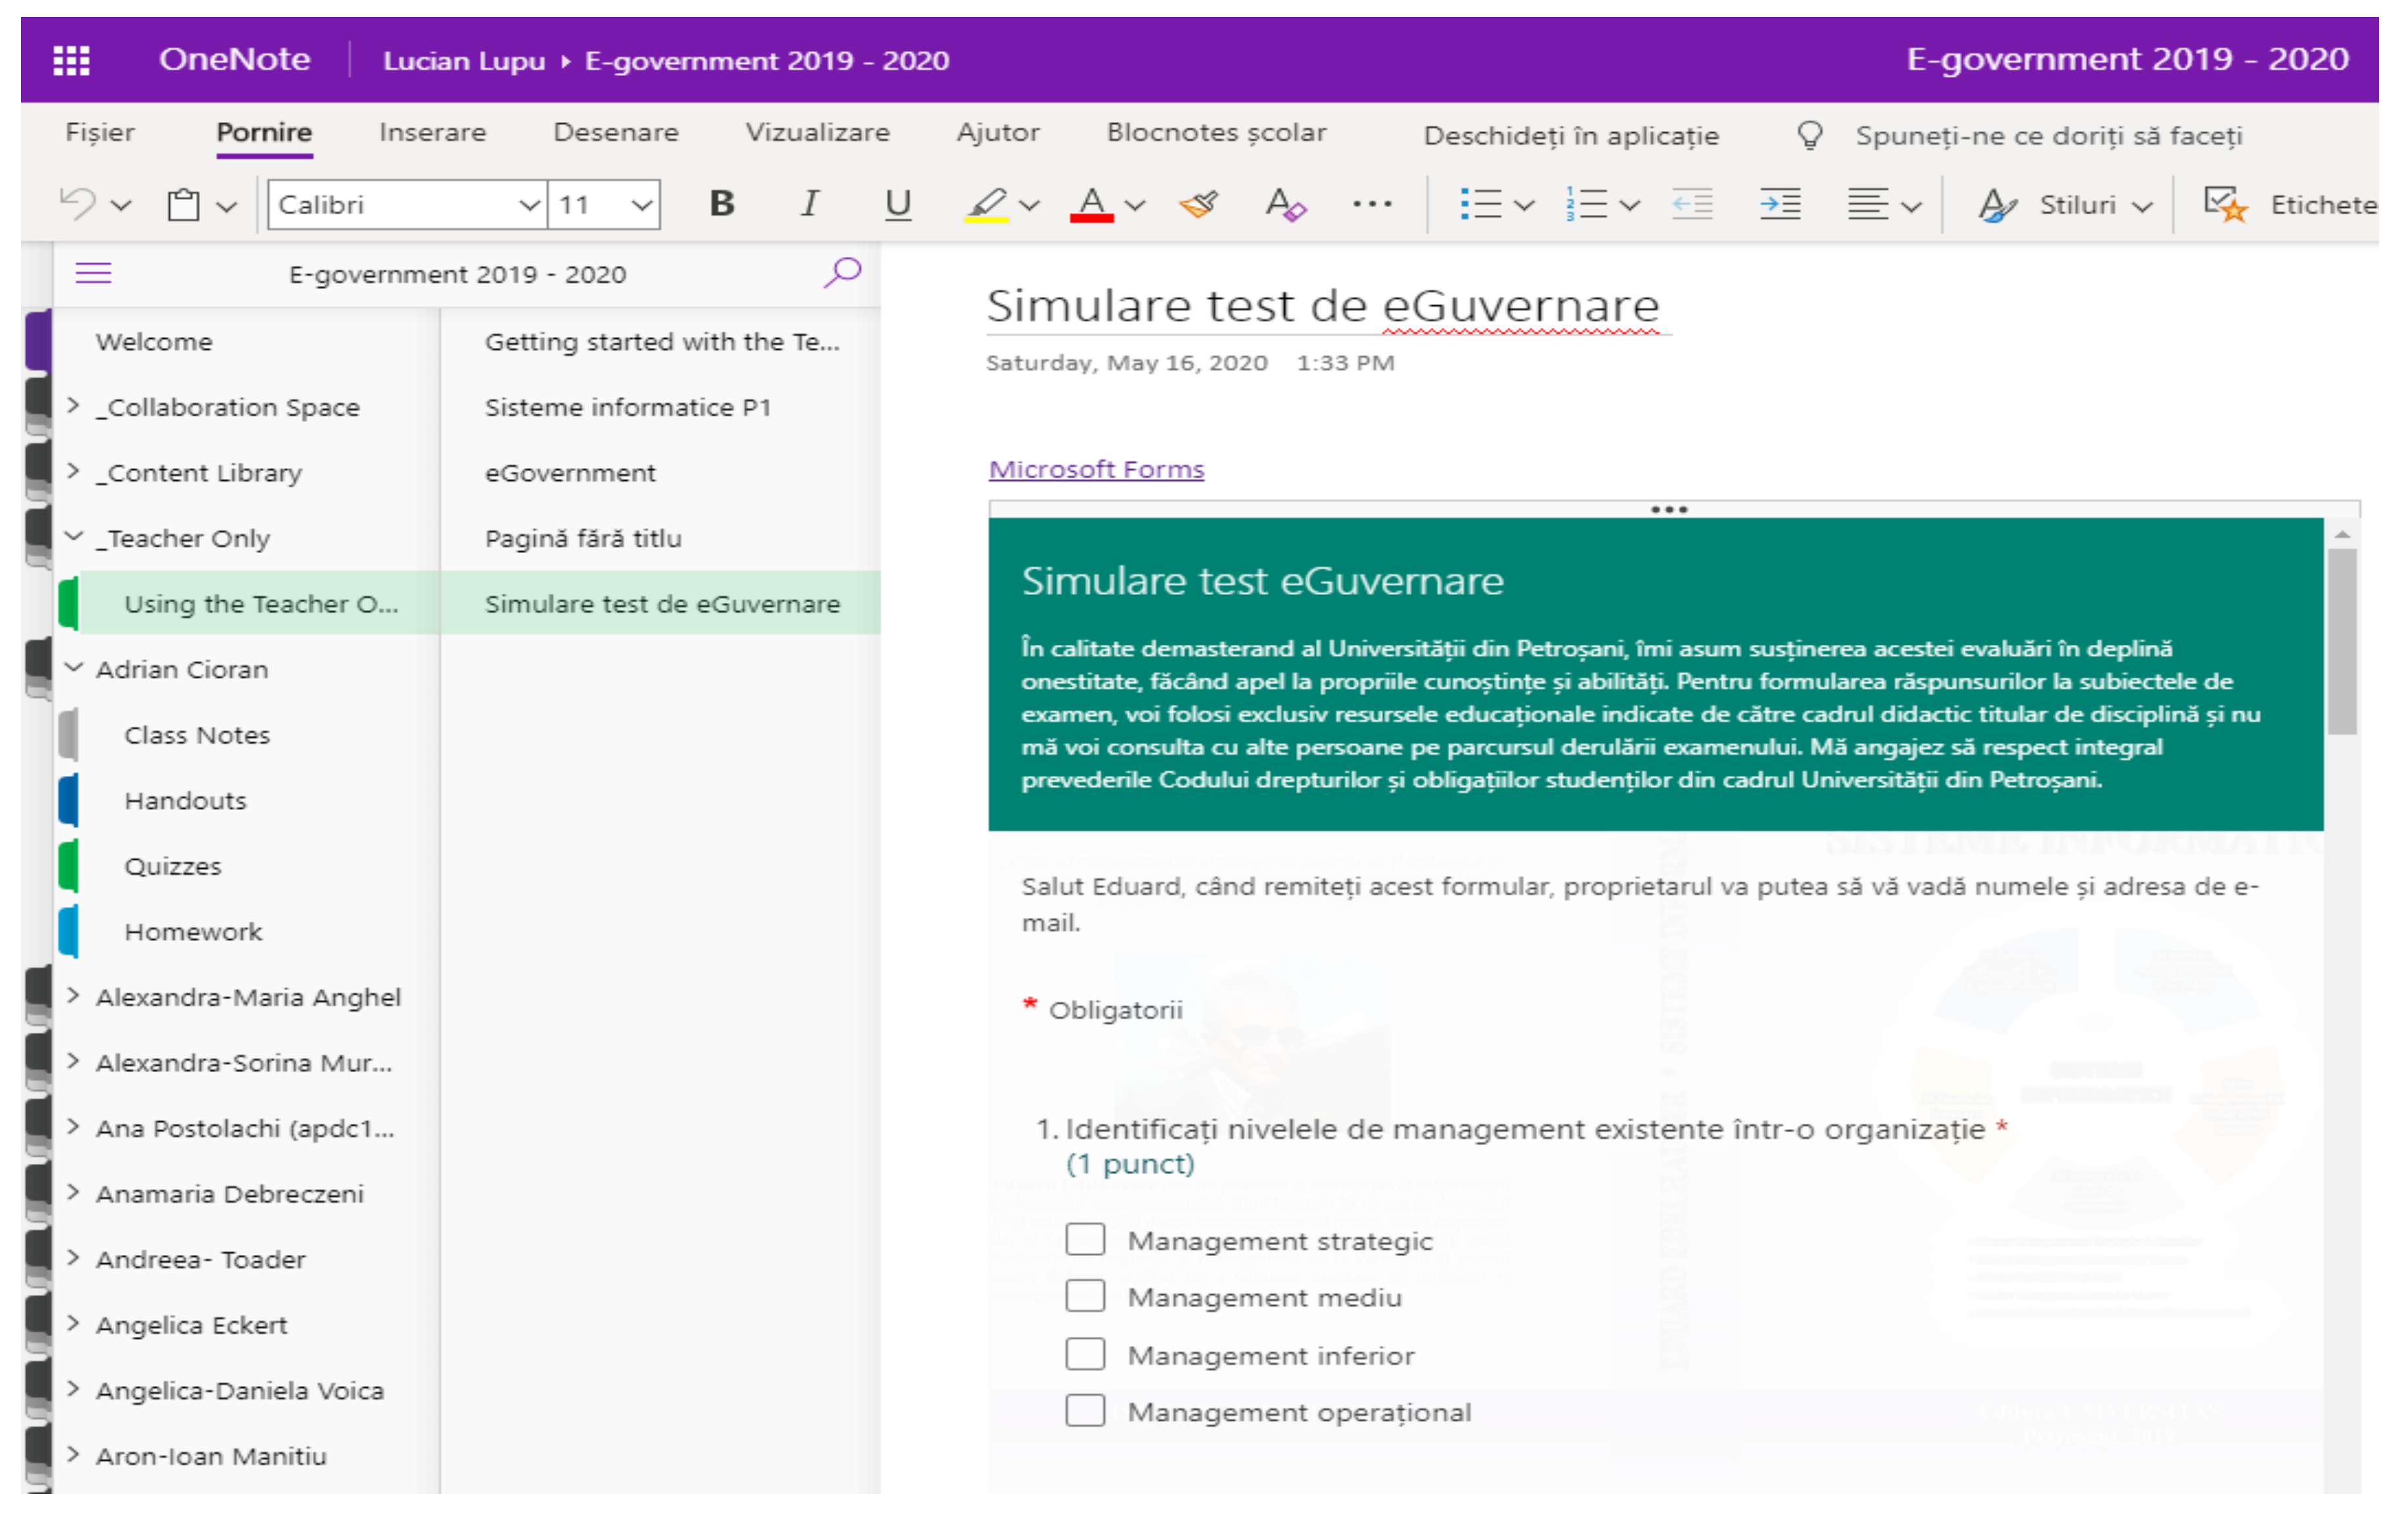The width and height of the screenshot is (2394, 1515).
Task: Click the Etichete tag icon
Action: [x=2225, y=205]
